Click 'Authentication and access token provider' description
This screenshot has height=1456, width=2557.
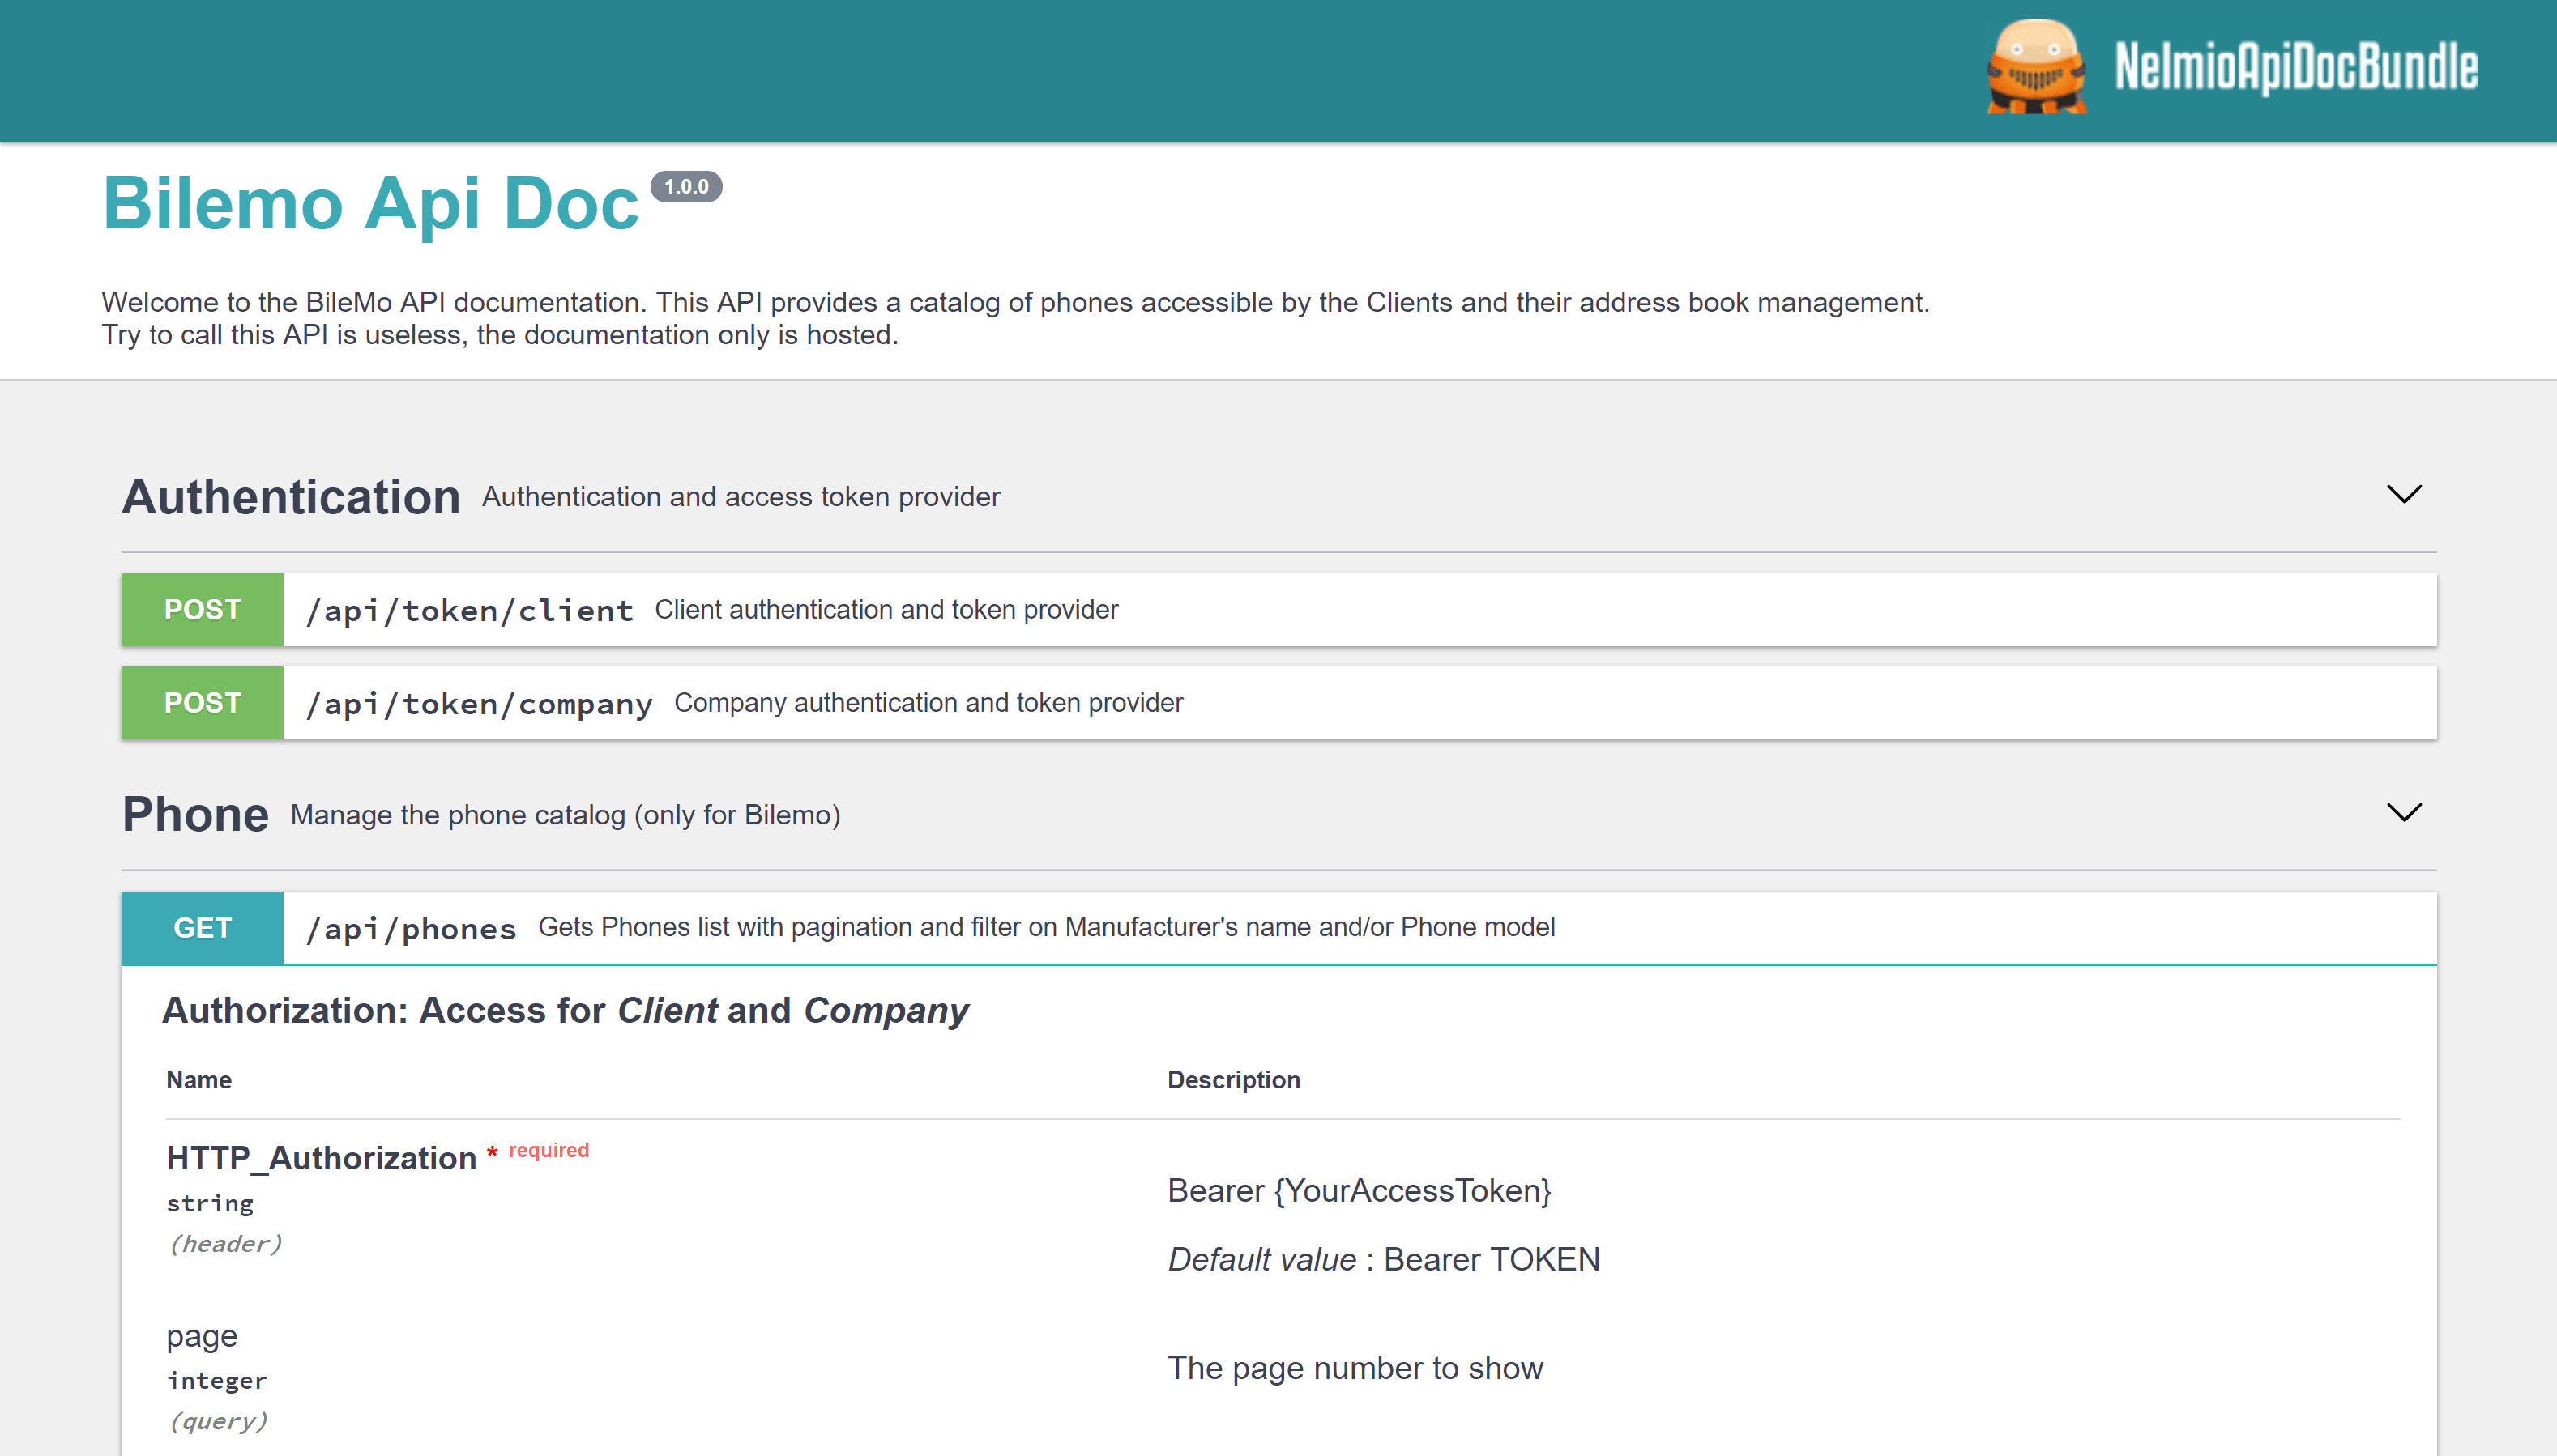pos(741,497)
